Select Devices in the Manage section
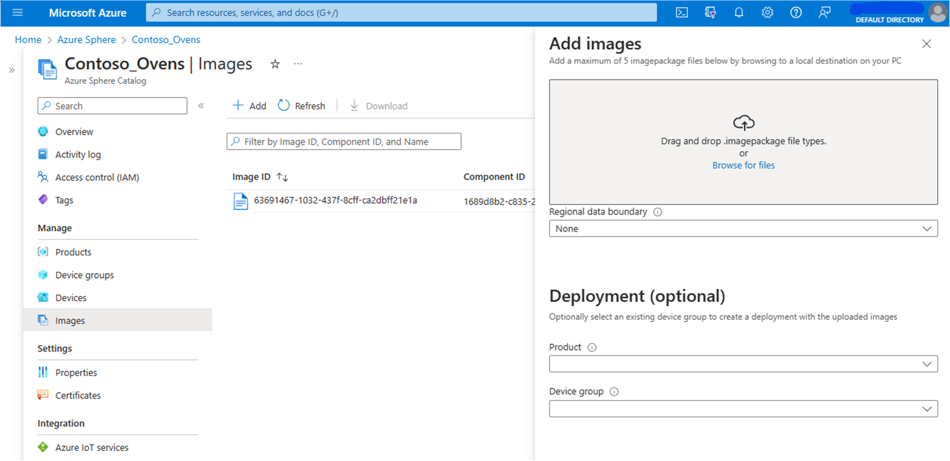950x461 pixels. 70,297
